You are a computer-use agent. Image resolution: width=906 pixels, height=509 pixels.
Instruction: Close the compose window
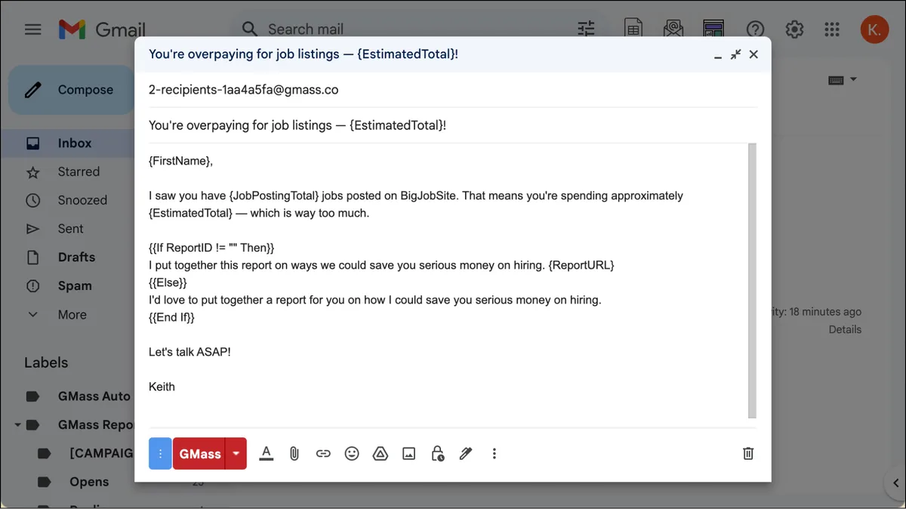click(753, 54)
